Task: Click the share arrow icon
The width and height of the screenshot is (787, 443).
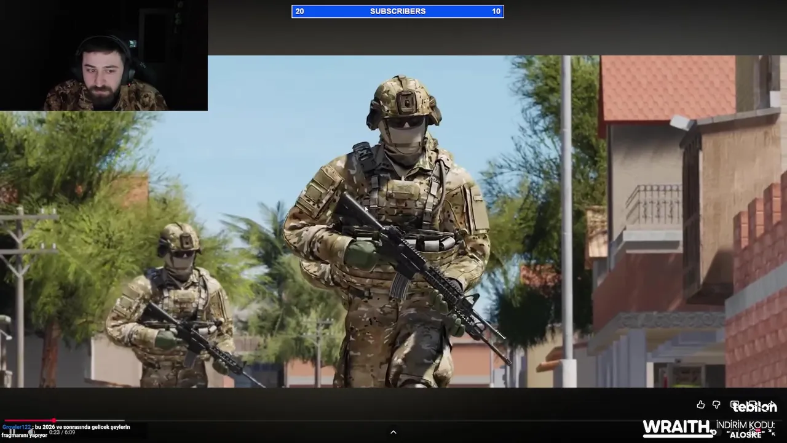Action: tap(772, 404)
